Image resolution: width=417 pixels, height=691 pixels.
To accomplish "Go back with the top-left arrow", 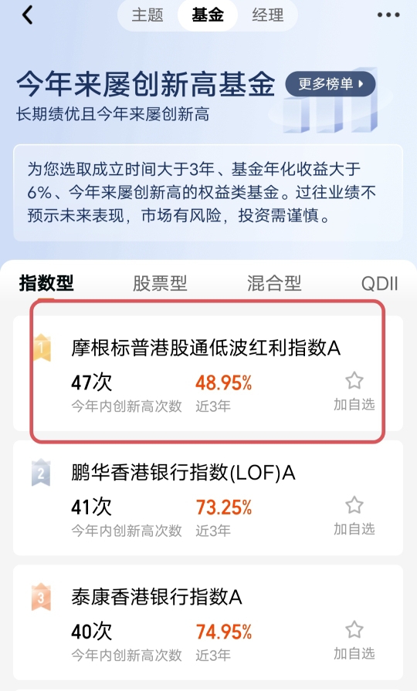I will 27,15.
